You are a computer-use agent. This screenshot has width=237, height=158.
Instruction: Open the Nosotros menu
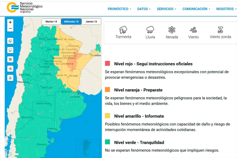tap(226, 9)
